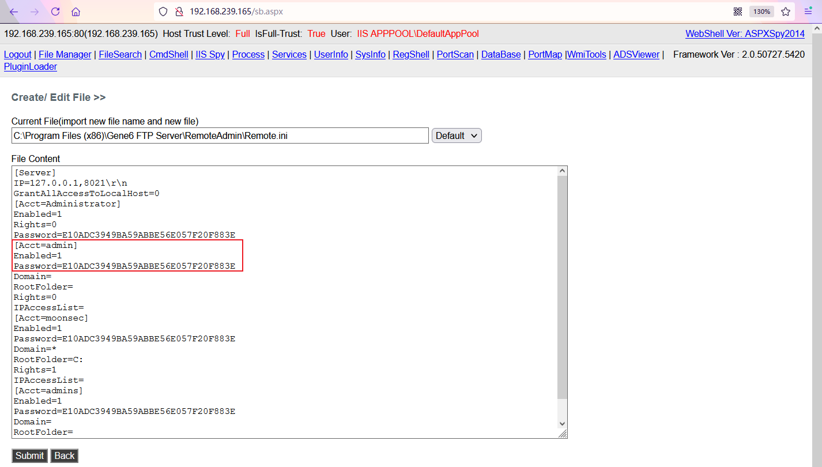Bookmark this page with the star icon
Viewport: 822px width, 467px height.
786,12
